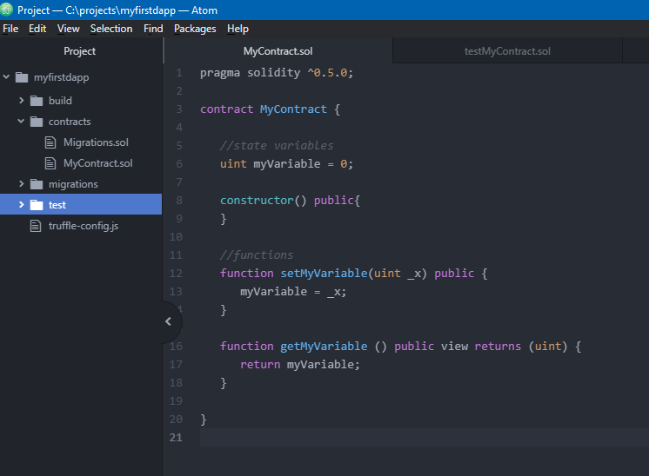Switch to the testMyContract.sol tab
The height and width of the screenshot is (476, 649).
tap(507, 51)
